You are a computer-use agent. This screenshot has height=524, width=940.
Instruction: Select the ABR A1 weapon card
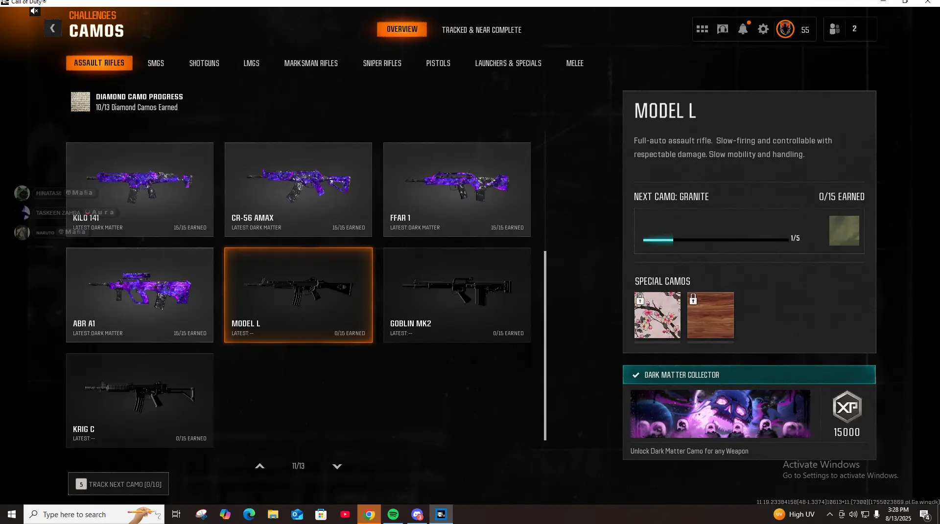coord(140,295)
